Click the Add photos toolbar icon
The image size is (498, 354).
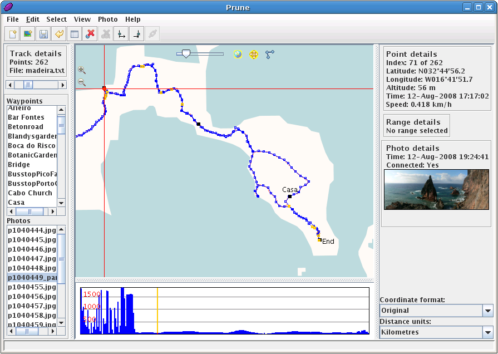(x=28, y=34)
